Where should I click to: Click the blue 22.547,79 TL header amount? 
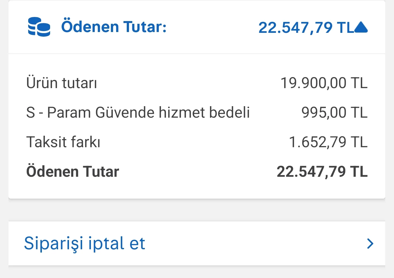pos(306,27)
